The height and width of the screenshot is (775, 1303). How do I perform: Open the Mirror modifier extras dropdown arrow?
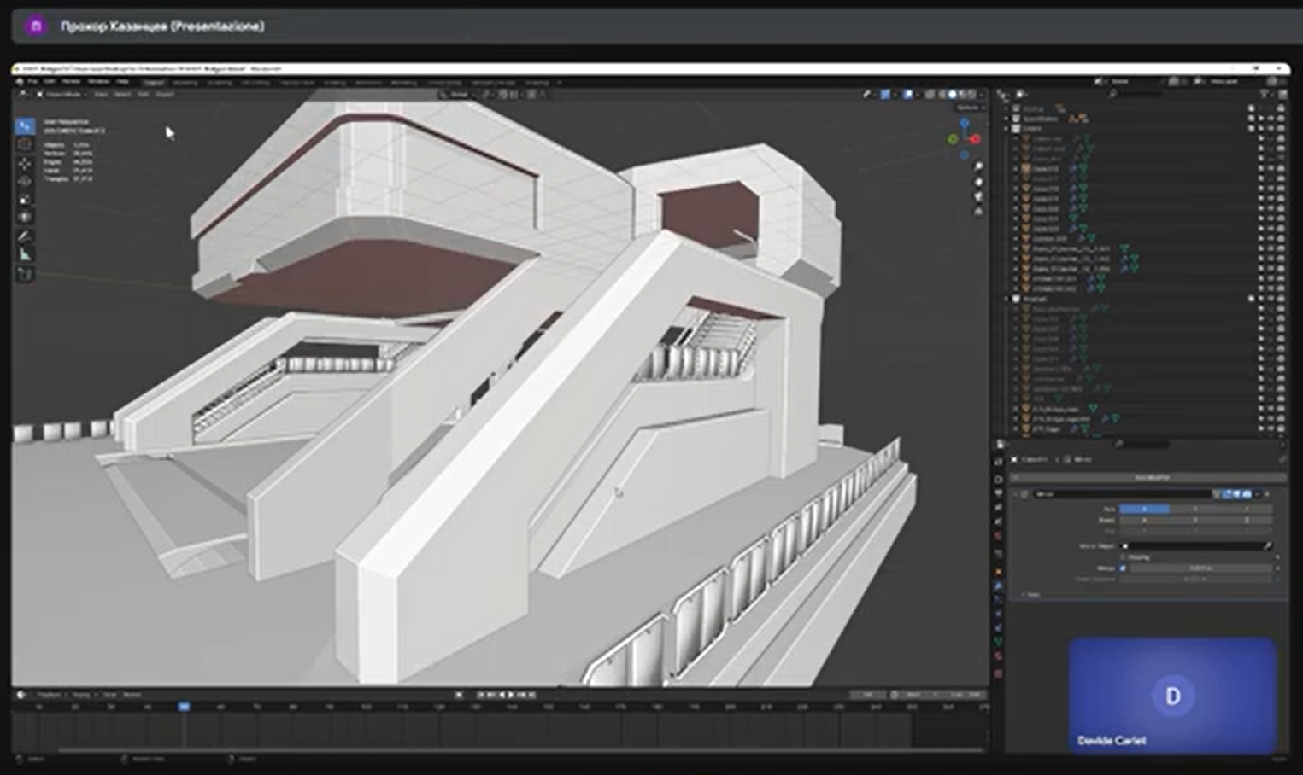click(x=1257, y=494)
